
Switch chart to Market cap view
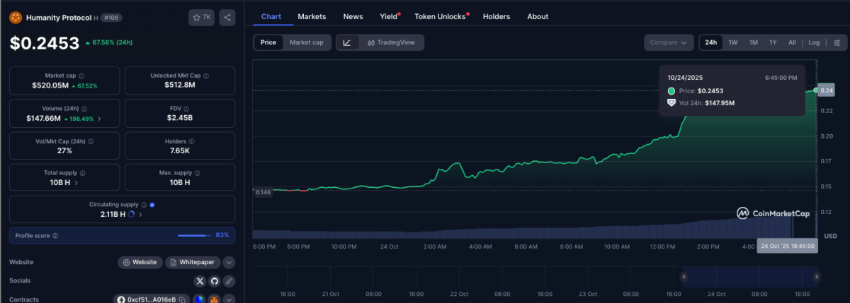[x=306, y=42]
